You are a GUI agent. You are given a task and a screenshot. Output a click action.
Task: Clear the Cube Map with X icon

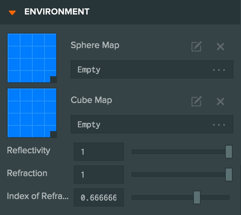pos(220,101)
